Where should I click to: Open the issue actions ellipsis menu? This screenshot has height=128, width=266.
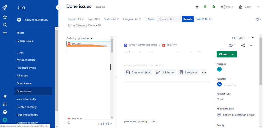click(x=252, y=45)
